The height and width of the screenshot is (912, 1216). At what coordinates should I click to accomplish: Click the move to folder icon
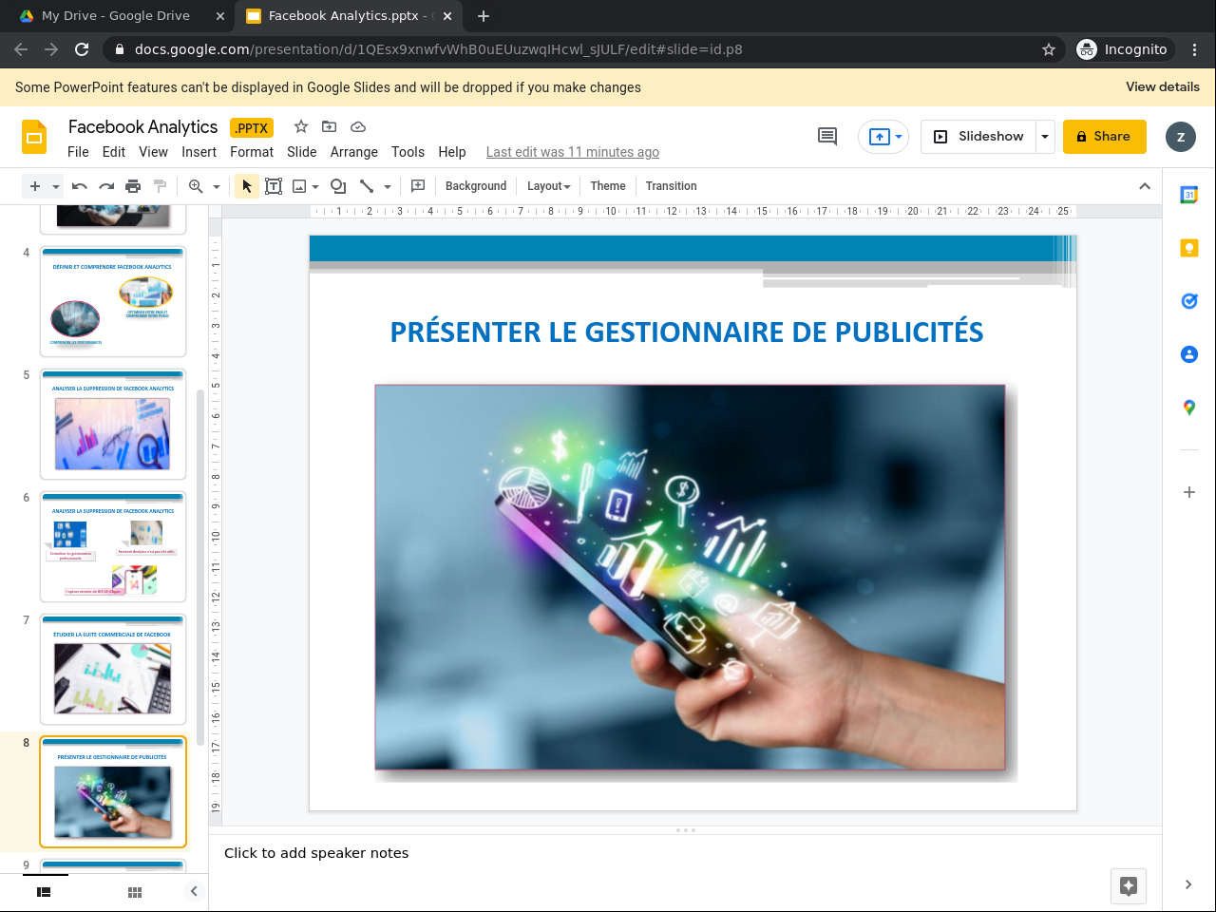(x=330, y=126)
